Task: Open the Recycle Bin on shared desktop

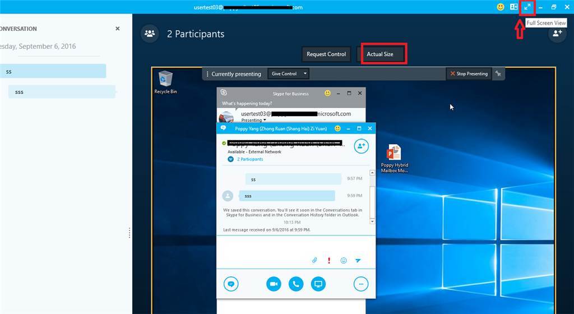Action: [165, 83]
